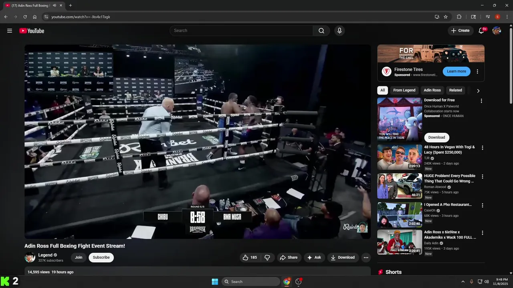Select the Adin Ross filter chip
513x288 pixels.
coord(432,90)
